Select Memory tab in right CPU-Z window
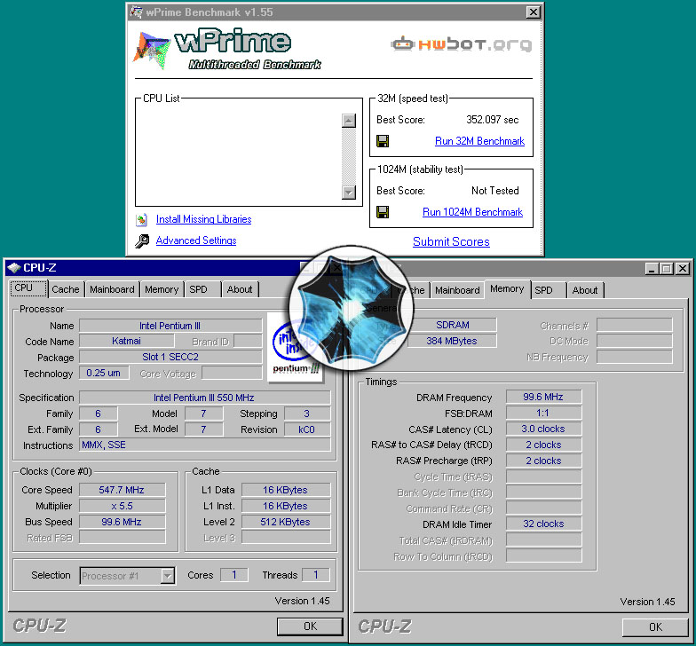696x646 pixels. click(x=508, y=289)
